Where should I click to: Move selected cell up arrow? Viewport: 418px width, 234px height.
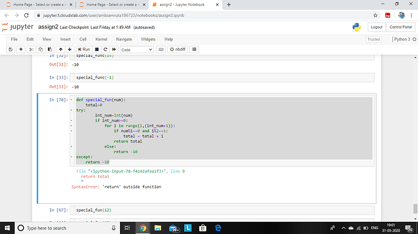pos(61,50)
